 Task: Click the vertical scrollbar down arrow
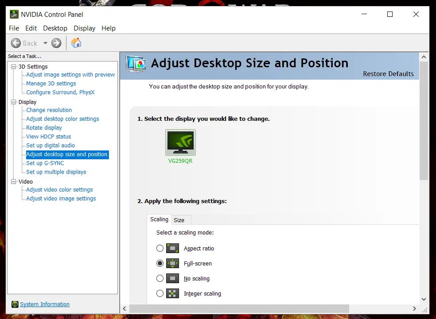[424, 299]
